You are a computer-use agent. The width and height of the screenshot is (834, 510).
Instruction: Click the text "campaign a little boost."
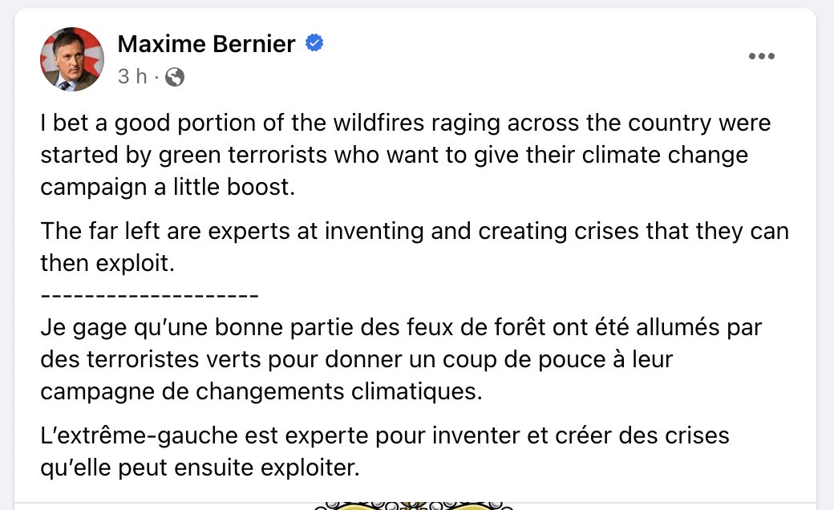tap(168, 187)
